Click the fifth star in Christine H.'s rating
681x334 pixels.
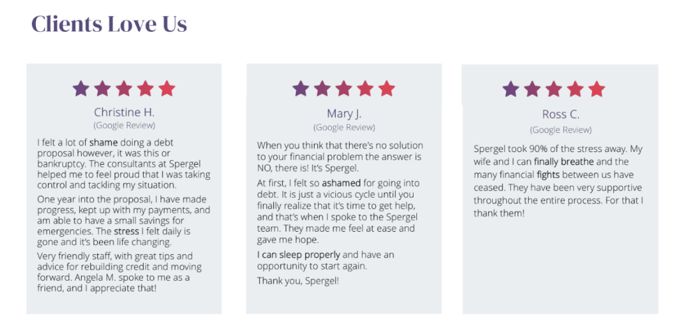coord(167,88)
